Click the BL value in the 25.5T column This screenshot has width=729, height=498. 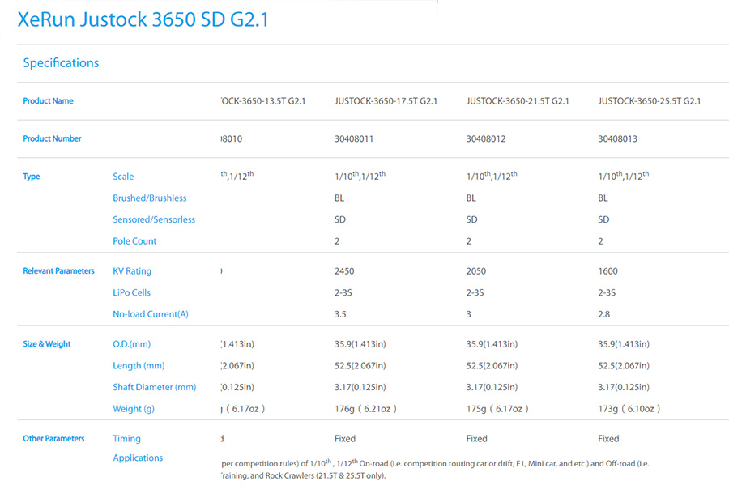click(603, 198)
